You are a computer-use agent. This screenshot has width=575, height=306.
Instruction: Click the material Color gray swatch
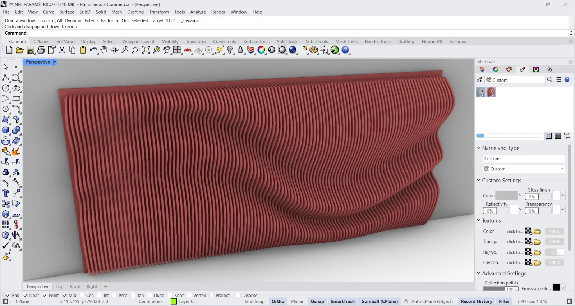click(x=506, y=195)
